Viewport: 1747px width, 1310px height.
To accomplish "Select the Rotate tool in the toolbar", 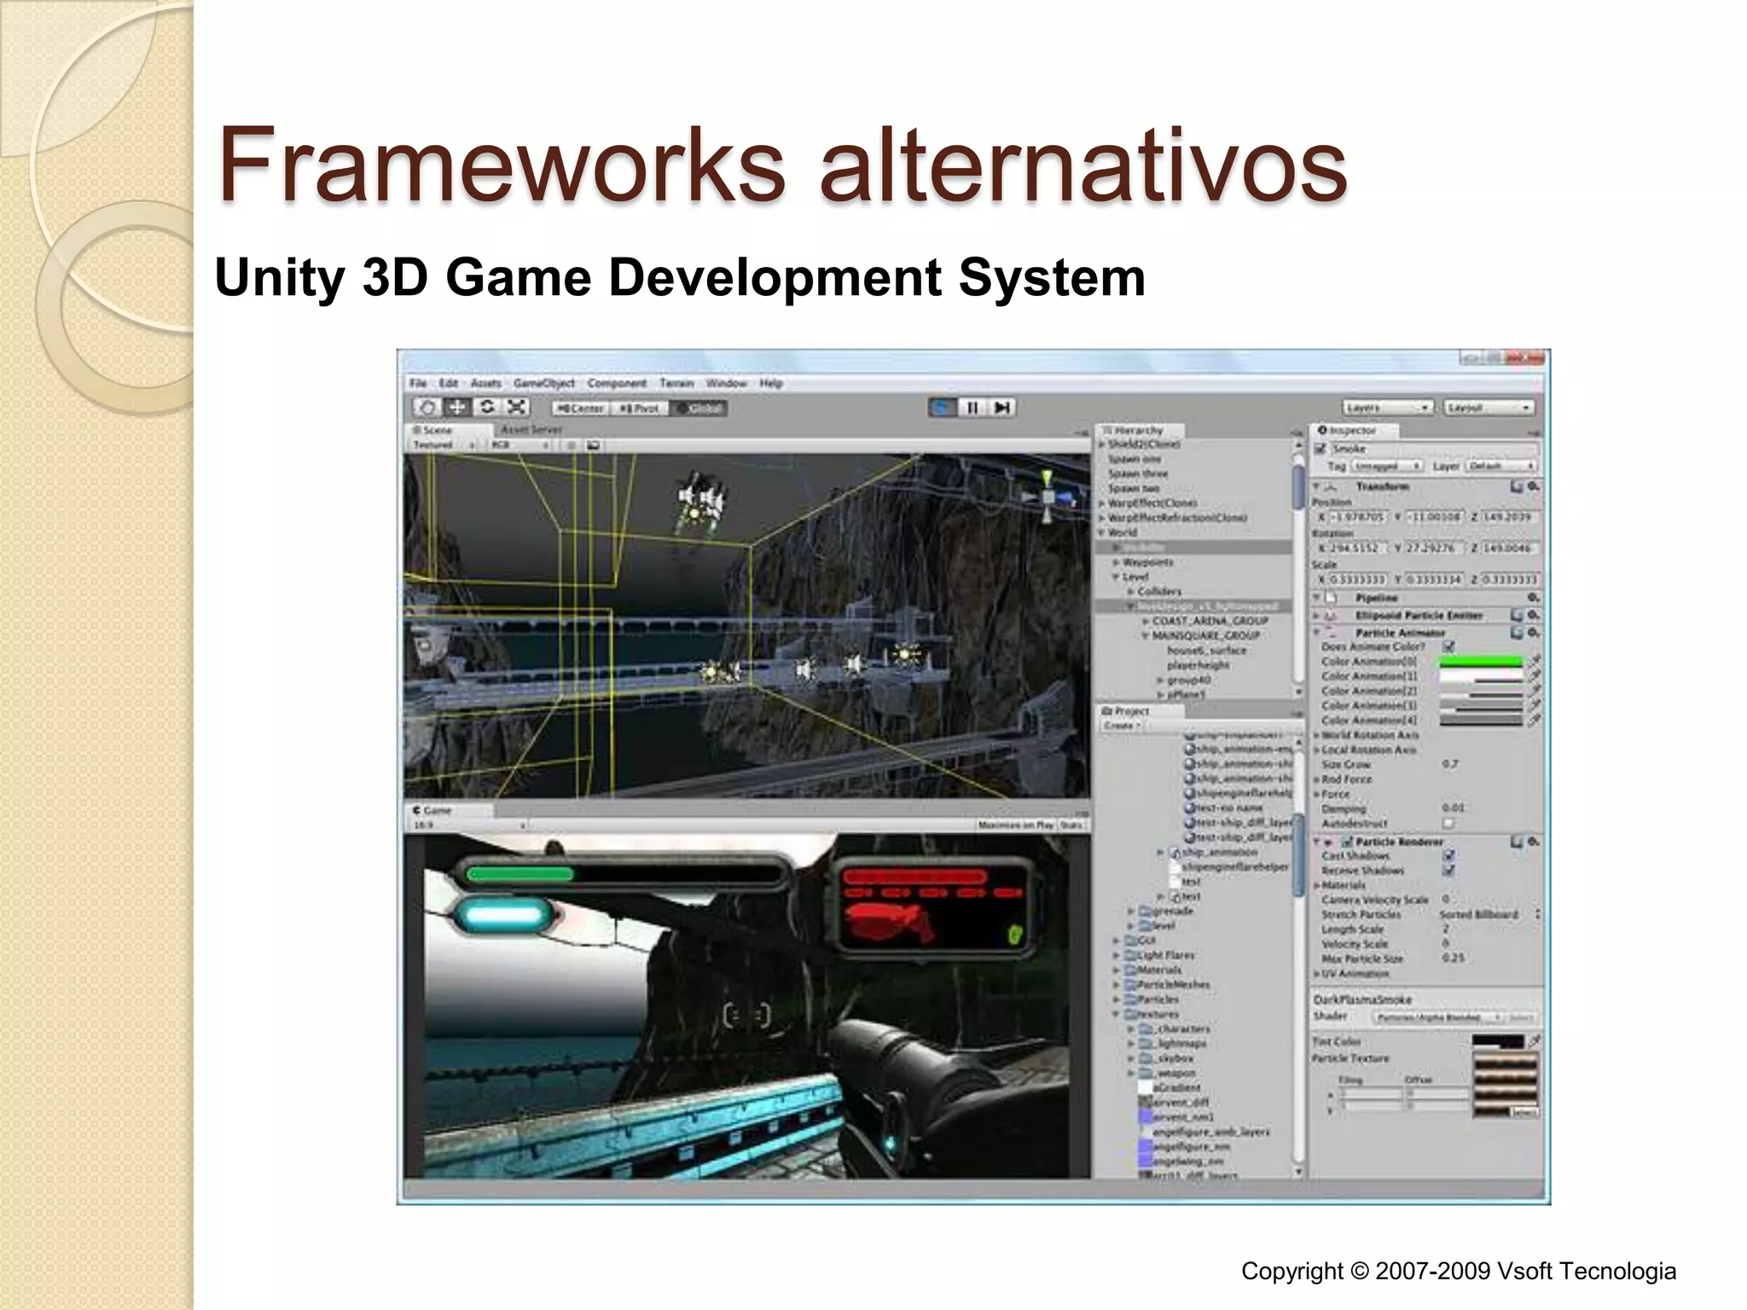I will (x=487, y=408).
